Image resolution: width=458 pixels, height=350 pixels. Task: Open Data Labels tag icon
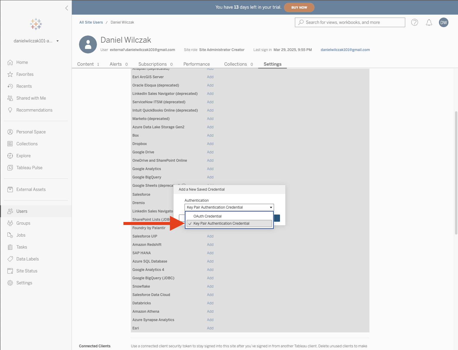10,259
